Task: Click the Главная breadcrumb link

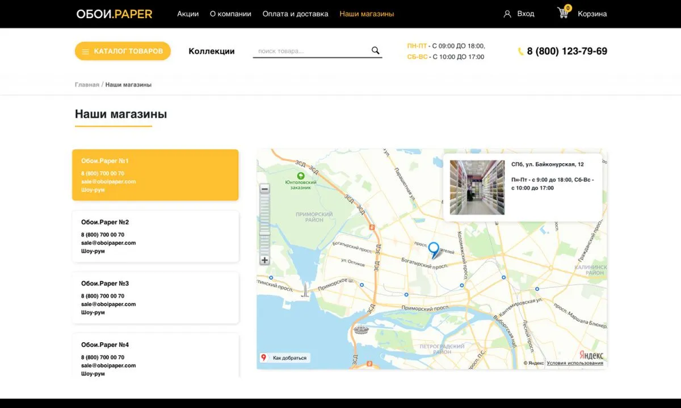Action: point(87,84)
